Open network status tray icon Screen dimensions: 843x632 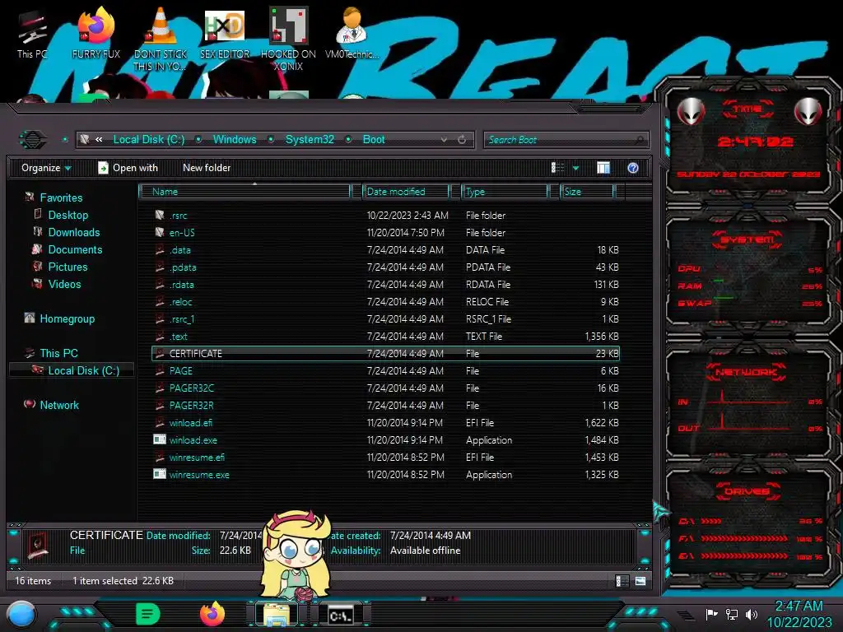(x=731, y=615)
